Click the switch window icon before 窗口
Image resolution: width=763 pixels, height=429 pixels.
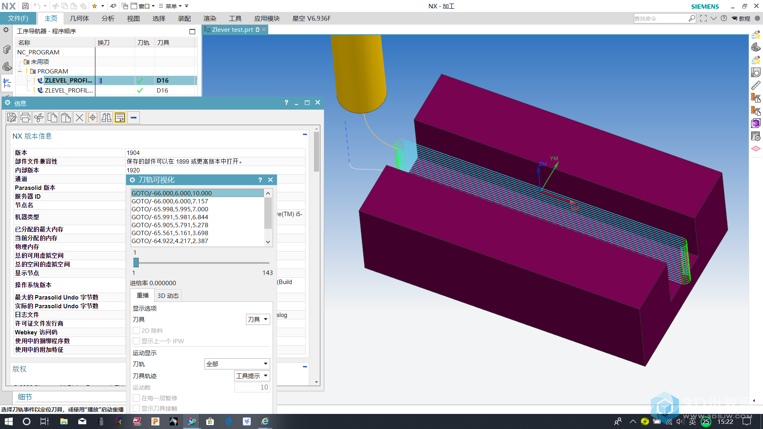[x=125, y=6]
